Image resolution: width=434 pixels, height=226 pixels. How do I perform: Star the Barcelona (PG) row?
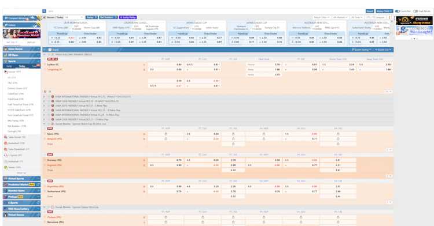click(x=45, y=222)
